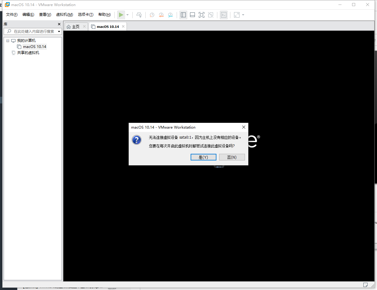Viewport: 377px width, 290px height.
Task: Open the snapshot manager wrench icon
Action: click(x=171, y=15)
